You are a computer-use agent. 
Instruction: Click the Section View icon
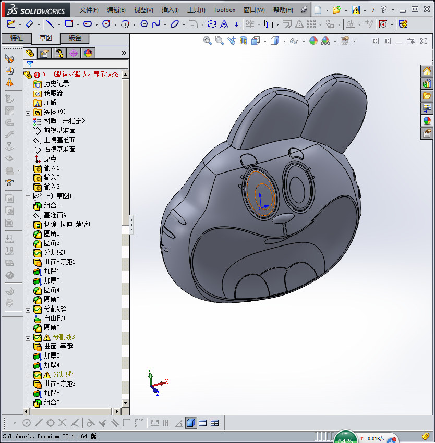click(243, 41)
